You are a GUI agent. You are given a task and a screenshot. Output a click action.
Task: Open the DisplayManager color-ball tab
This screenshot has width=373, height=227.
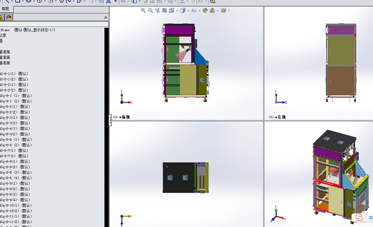pyautogui.click(x=9, y=17)
